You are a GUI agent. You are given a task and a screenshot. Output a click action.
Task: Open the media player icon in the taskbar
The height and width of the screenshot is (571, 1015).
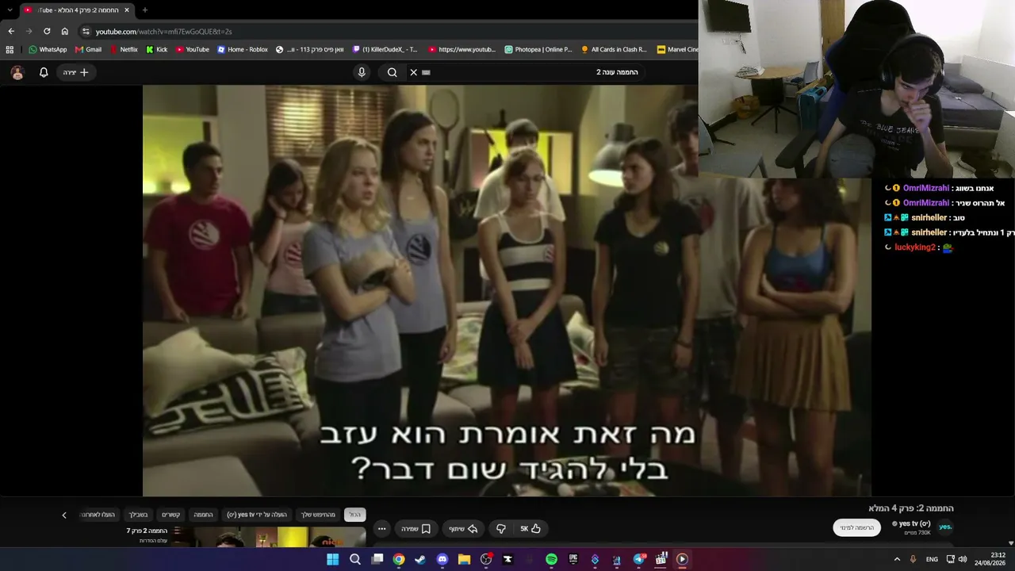pyautogui.click(x=682, y=559)
